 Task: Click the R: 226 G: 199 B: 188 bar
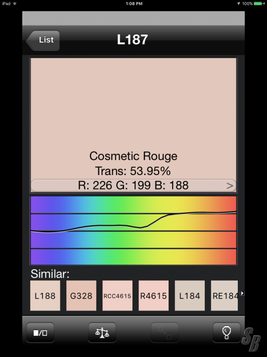pos(133,185)
